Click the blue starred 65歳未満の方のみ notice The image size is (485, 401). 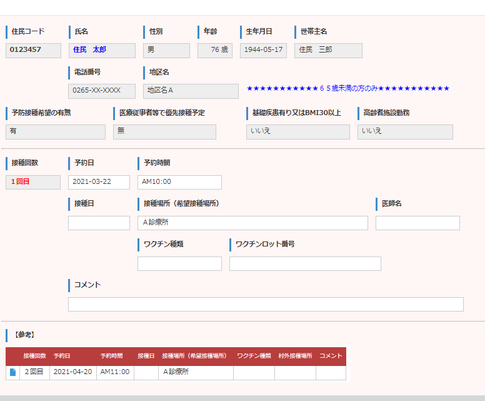click(348, 89)
